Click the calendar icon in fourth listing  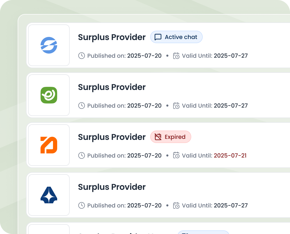pyautogui.click(x=176, y=205)
